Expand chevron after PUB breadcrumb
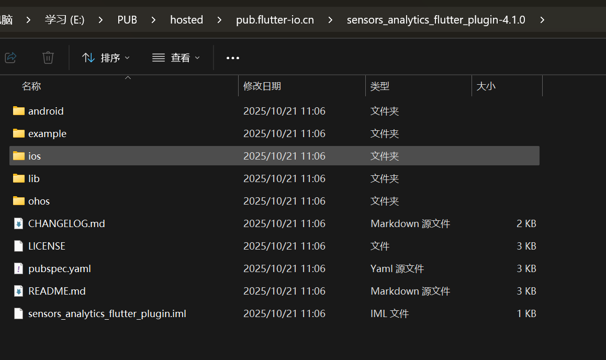This screenshot has width=606, height=360. tap(153, 20)
